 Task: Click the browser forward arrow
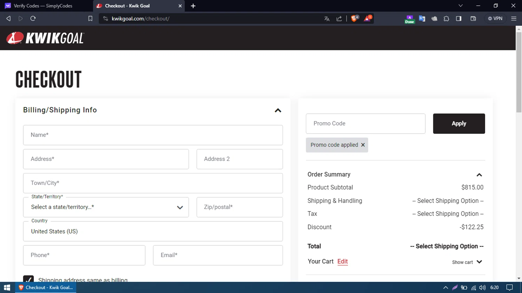point(21,18)
